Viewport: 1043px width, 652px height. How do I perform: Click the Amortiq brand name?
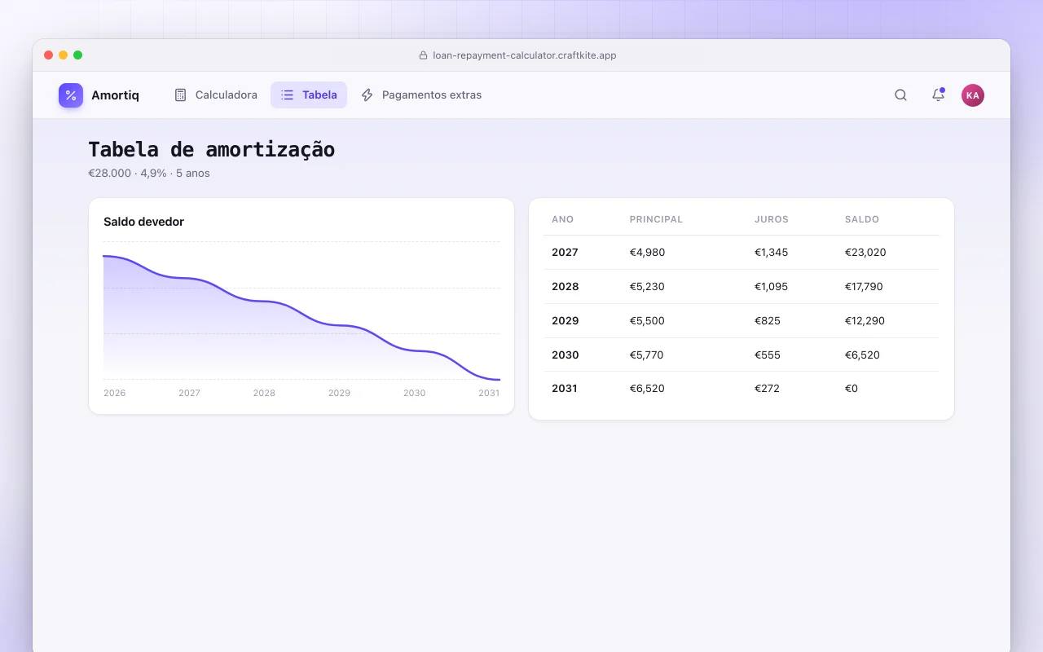115,95
